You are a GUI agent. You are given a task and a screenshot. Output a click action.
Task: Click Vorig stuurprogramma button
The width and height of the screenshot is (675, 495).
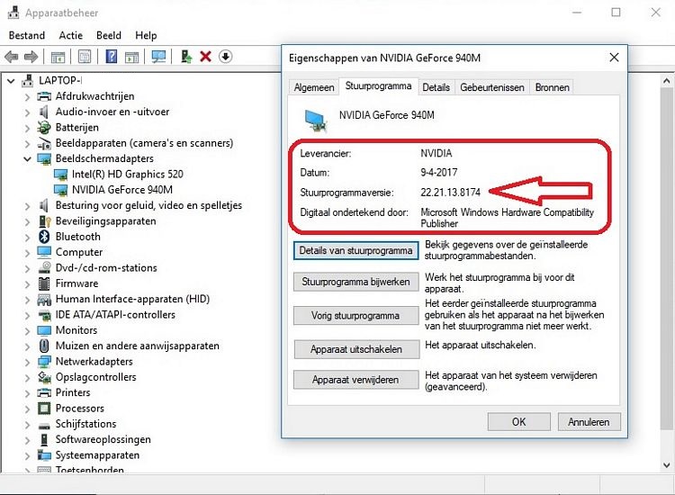(356, 316)
